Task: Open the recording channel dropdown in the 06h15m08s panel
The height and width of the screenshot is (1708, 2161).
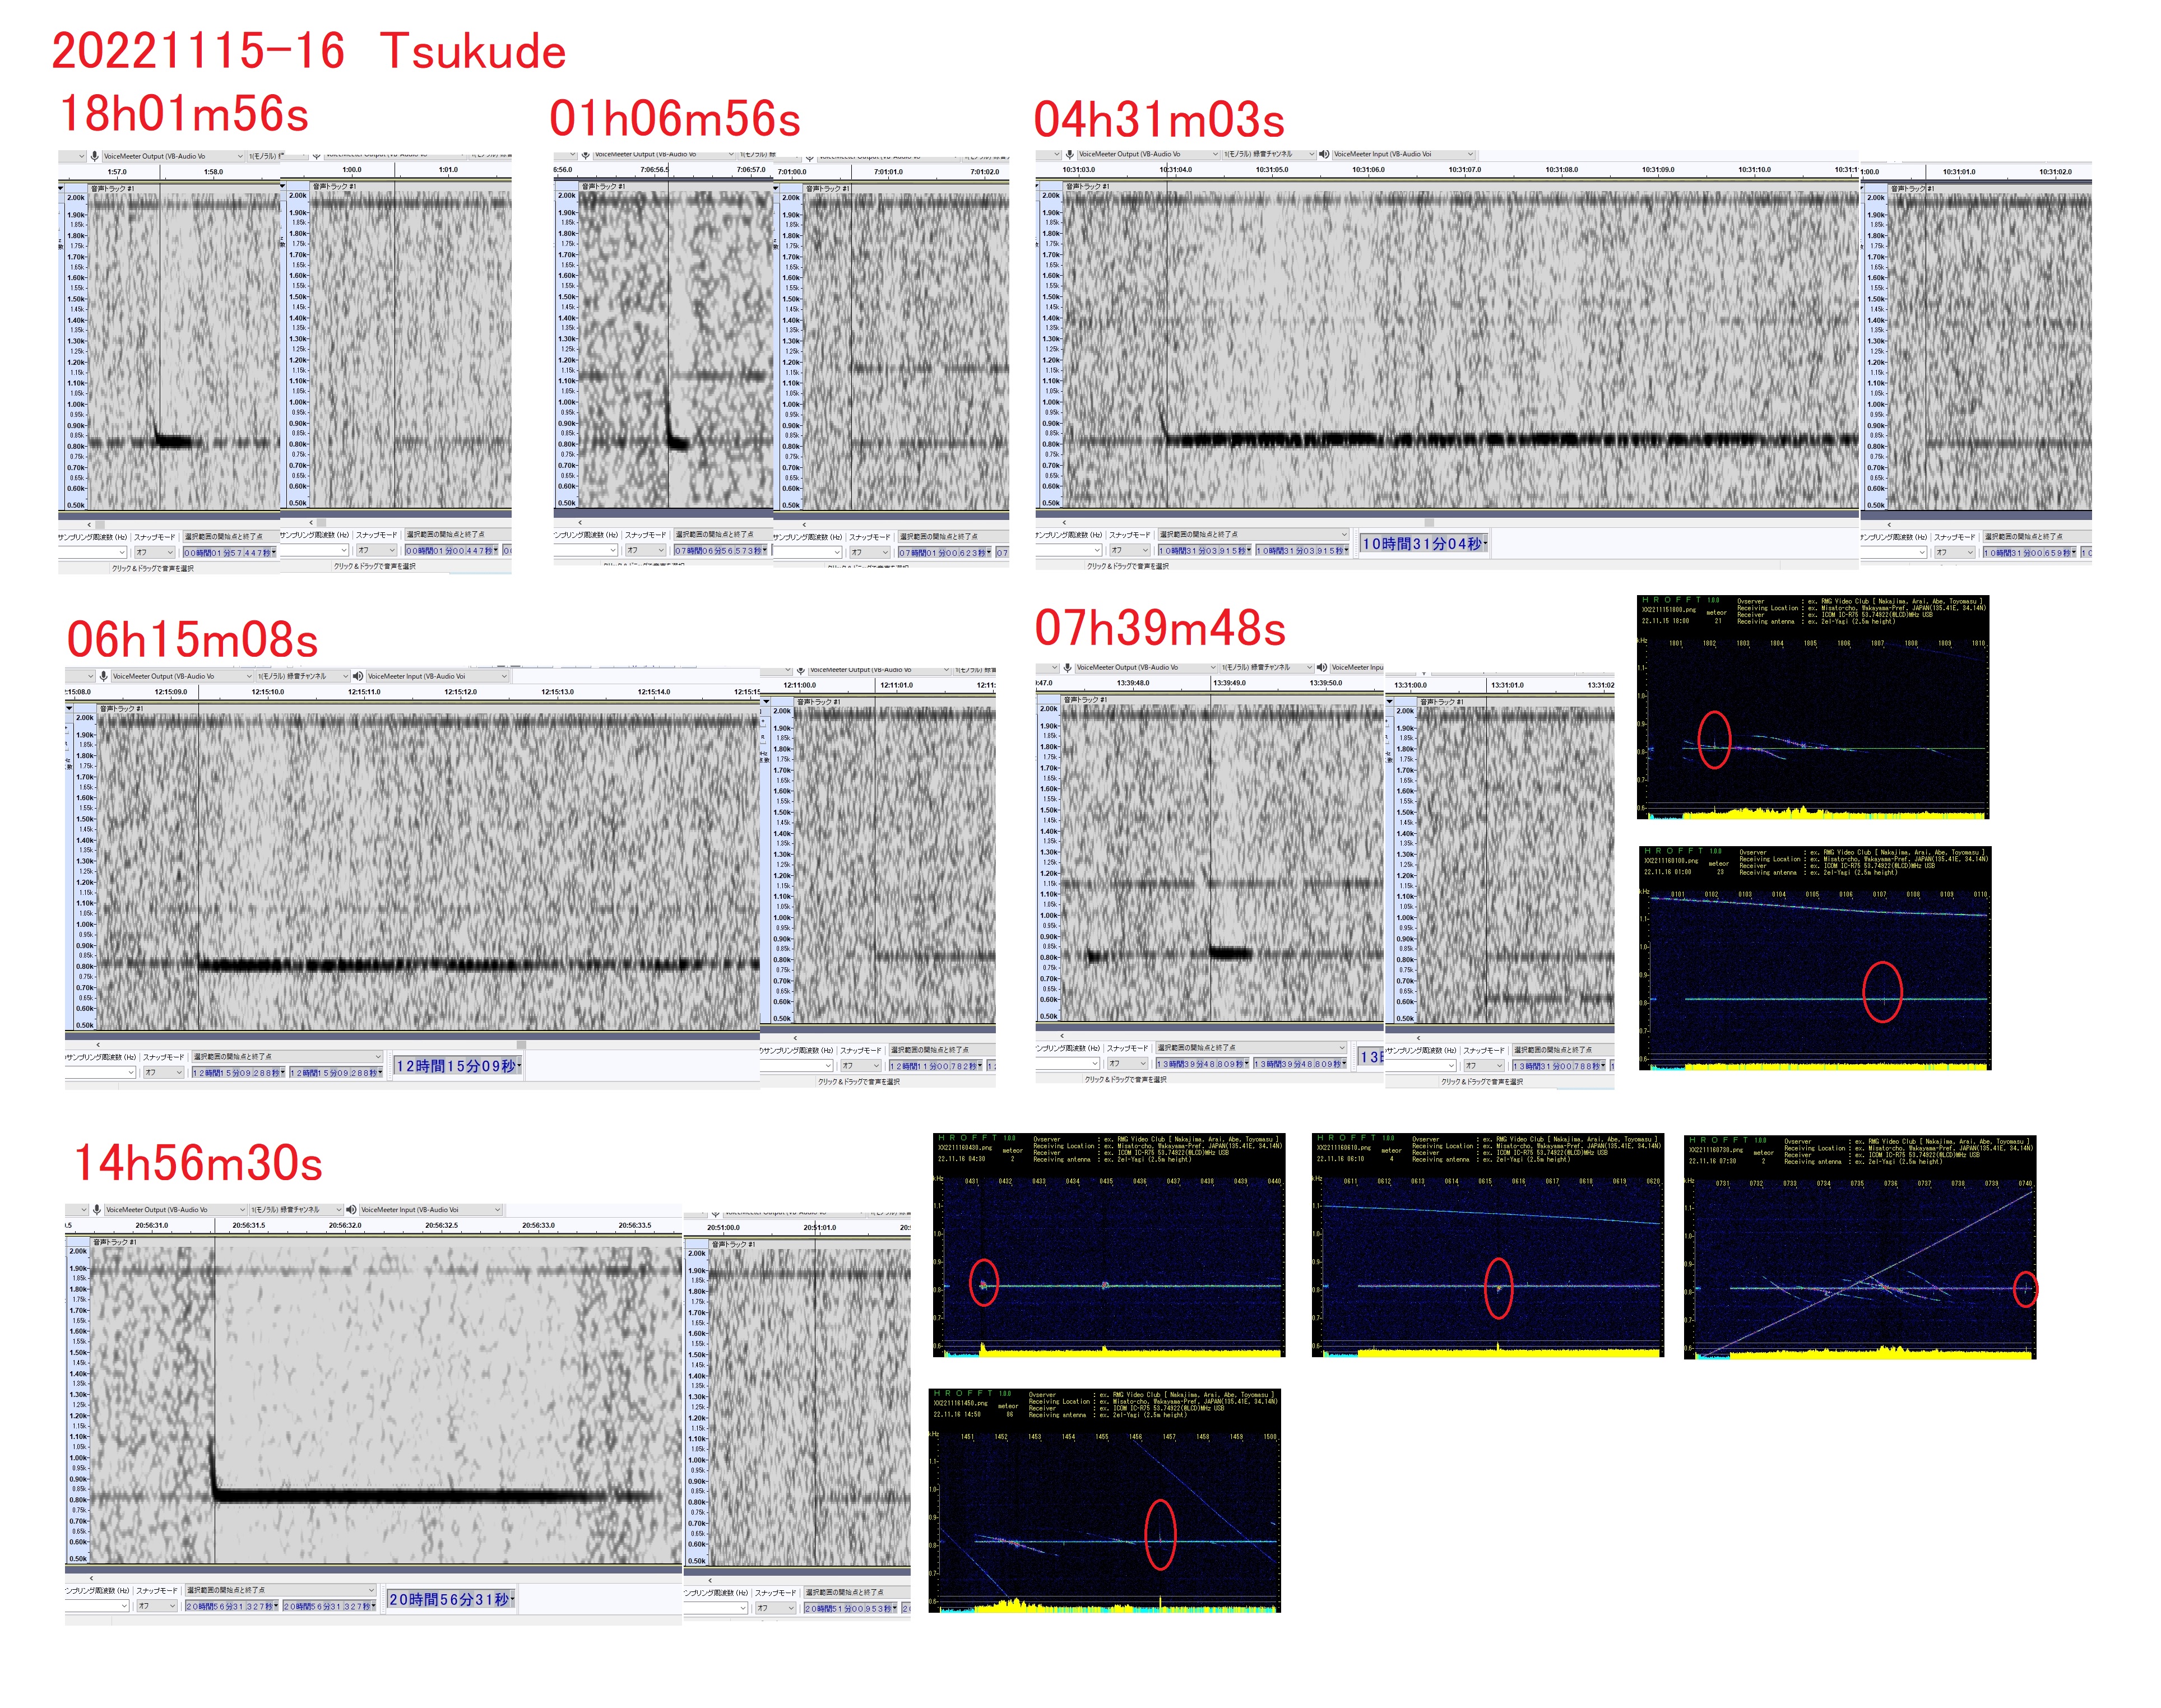Action: pyautogui.click(x=346, y=676)
